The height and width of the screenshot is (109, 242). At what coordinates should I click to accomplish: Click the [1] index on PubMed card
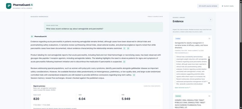(209, 39)
